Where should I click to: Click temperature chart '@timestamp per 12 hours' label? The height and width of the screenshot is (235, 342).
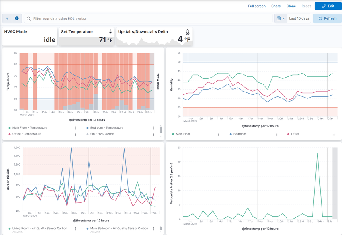click(x=87, y=120)
